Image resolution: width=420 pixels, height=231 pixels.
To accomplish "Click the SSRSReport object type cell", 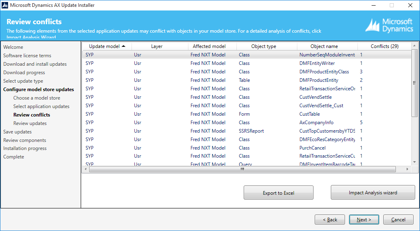I will (251, 131).
